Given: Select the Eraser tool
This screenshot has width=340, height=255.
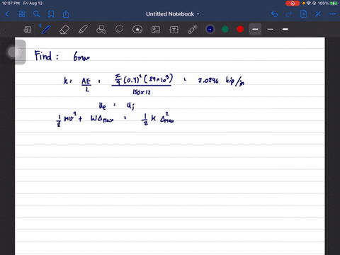Looking at the screenshot, I should (x=64, y=30).
